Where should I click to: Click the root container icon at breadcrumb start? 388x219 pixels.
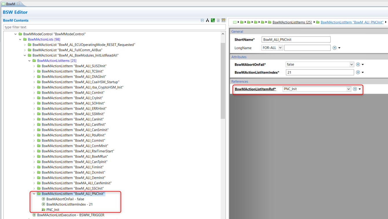tap(235, 22)
